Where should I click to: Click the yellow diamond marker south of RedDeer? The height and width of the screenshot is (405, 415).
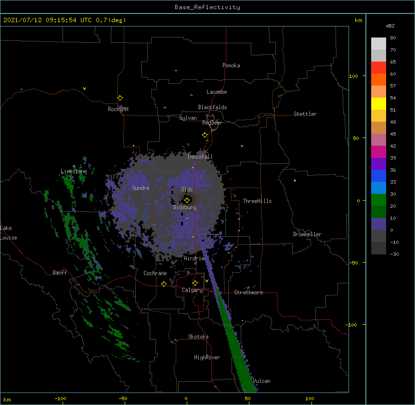coord(205,135)
